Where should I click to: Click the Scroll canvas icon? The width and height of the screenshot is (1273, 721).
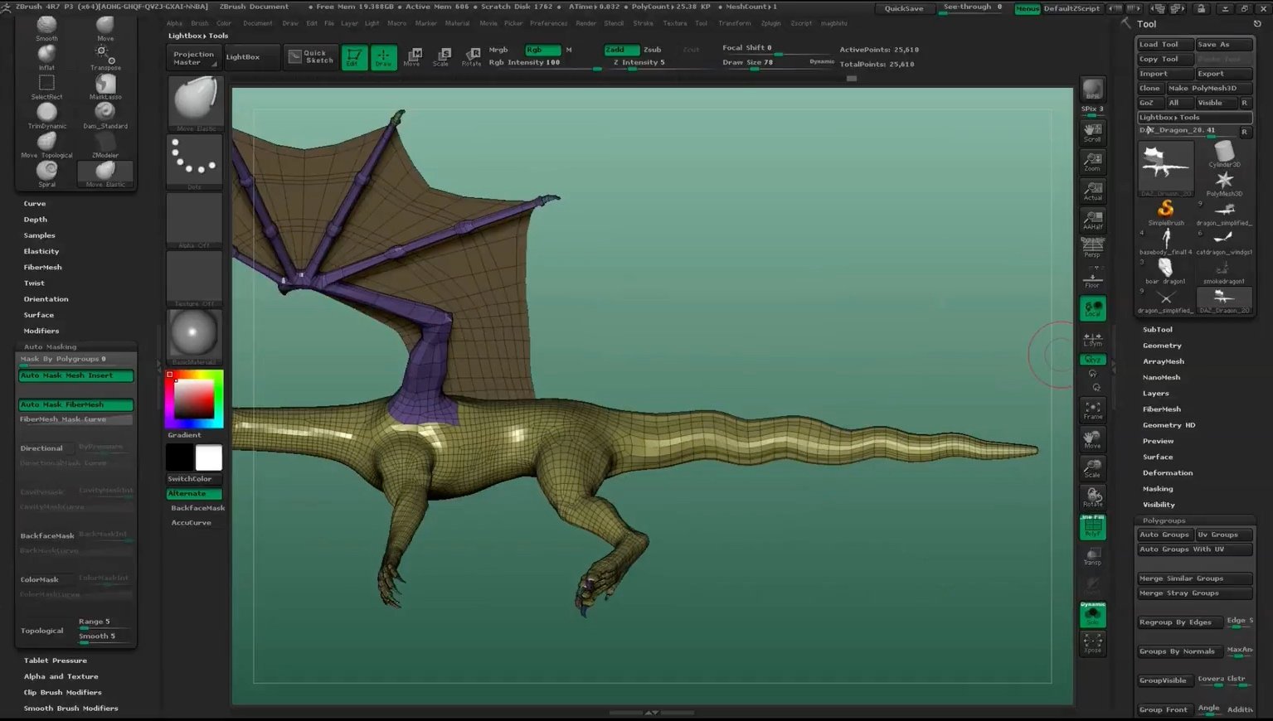click(x=1093, y=132)
